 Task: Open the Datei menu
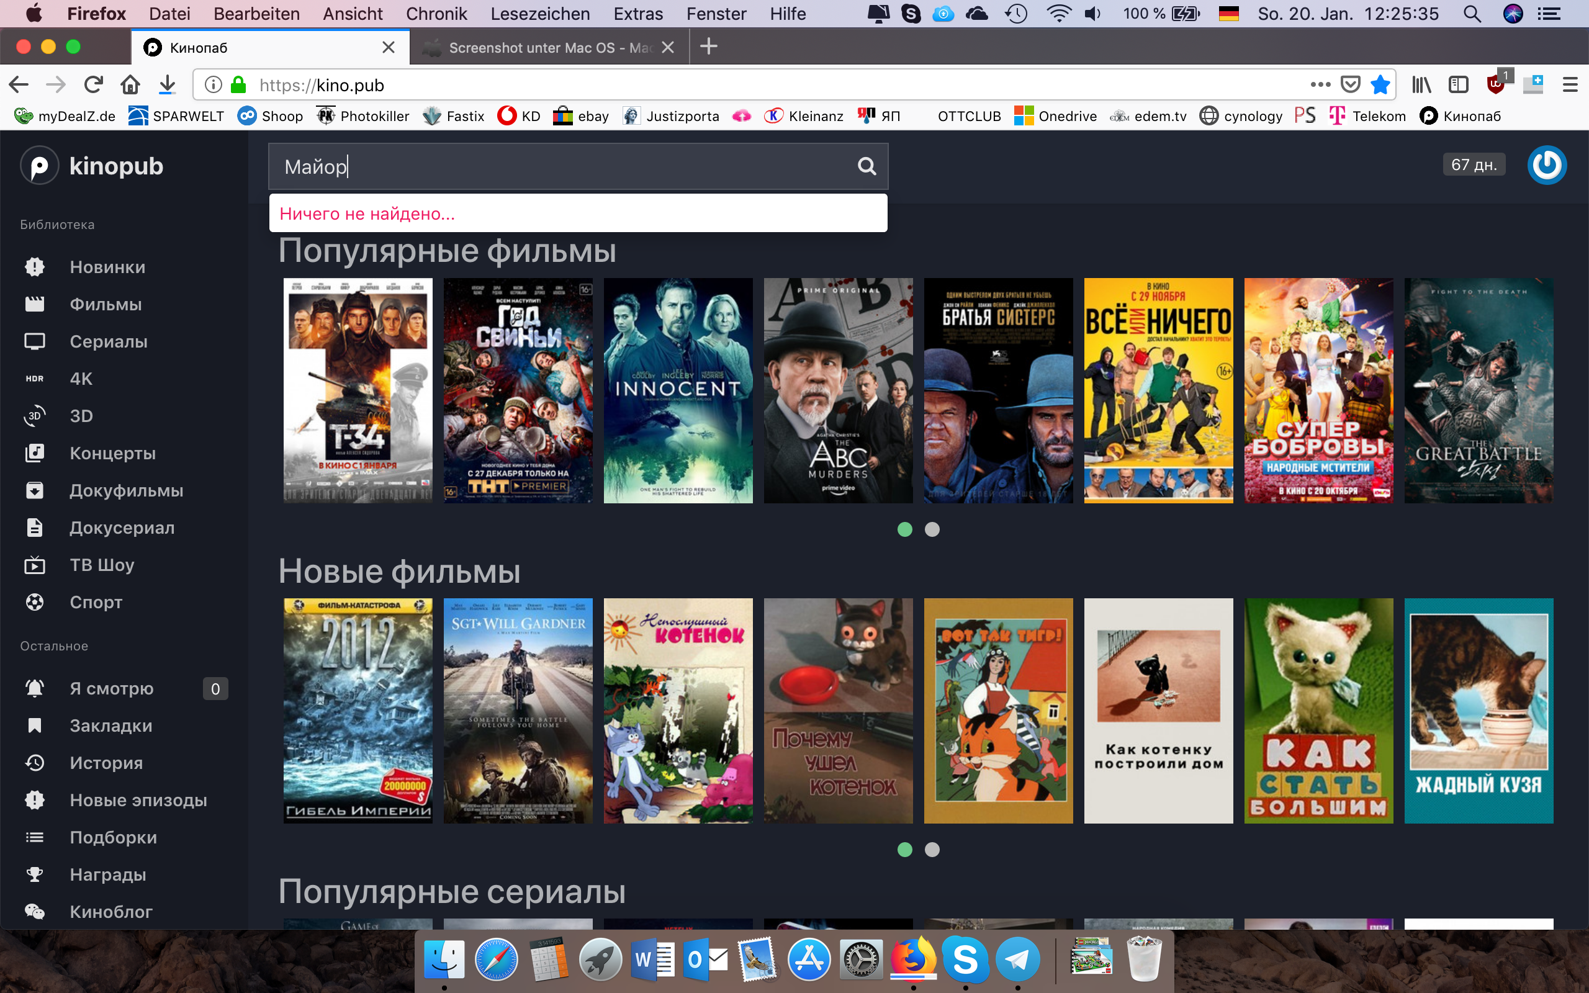(x=169, y=13)
